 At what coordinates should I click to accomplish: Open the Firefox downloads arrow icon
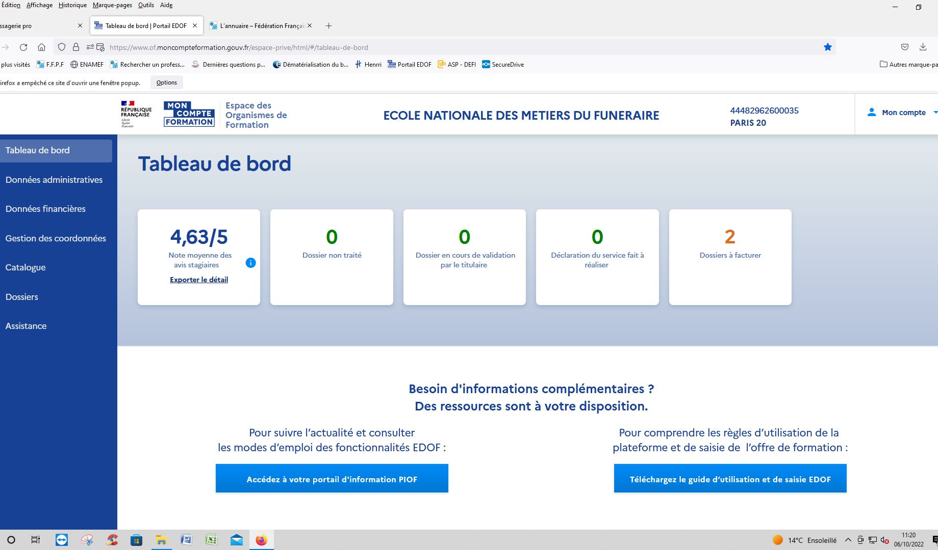(x=923, y=47)
